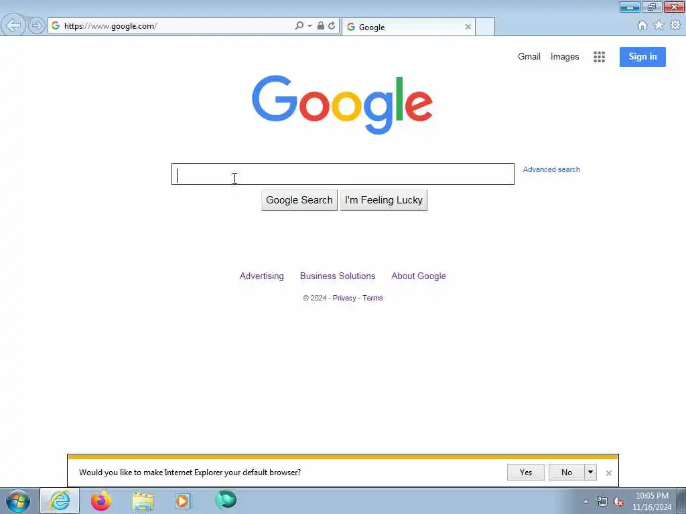
Task: Restore down the Internet Explorer window
Action: pos(652,7)
